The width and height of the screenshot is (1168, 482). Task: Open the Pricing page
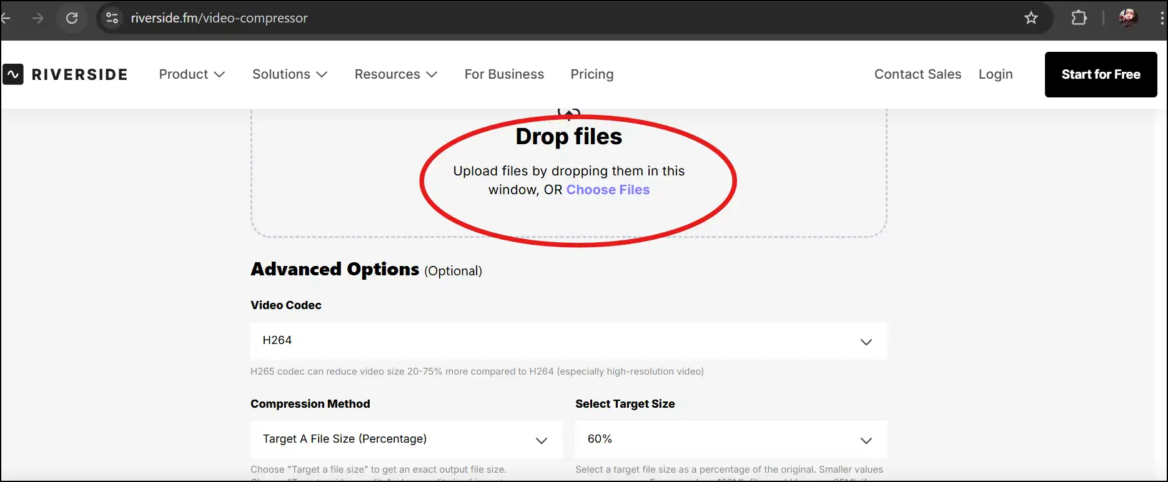click(x=592, y=74)
